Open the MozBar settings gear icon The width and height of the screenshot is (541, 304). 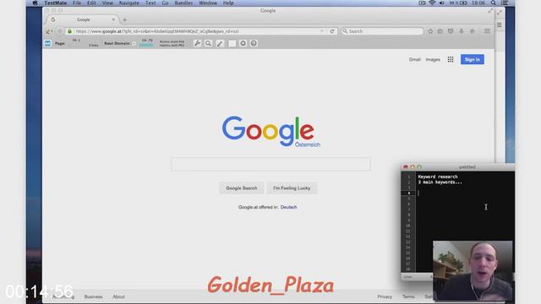pos(243,43)
